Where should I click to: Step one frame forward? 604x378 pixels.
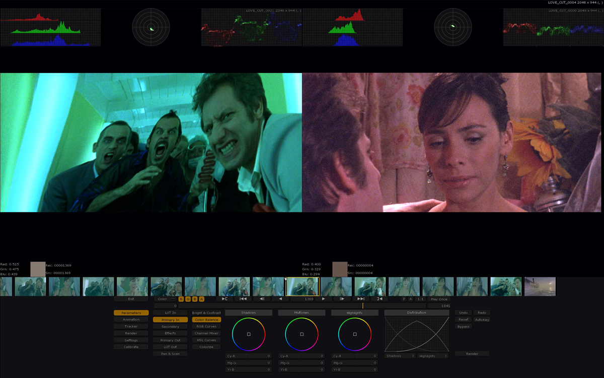pyautogui.click(x=342, y=299)
